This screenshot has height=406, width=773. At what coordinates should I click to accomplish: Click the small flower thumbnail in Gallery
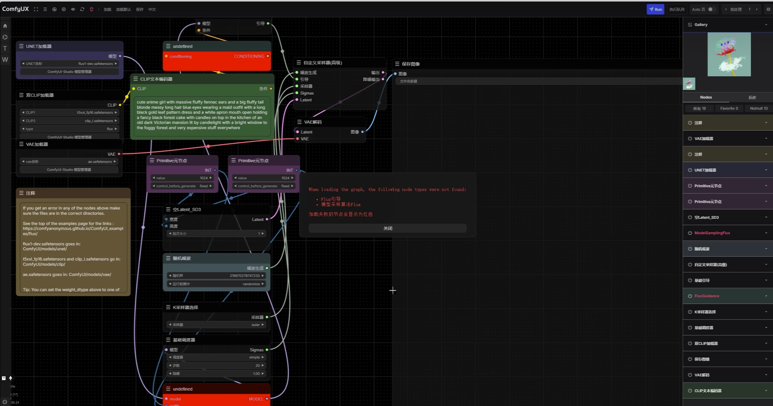tap(689, 84)
